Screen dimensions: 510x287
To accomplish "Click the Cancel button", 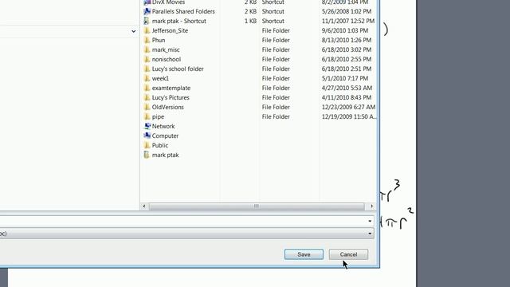I will click(348, 254).
